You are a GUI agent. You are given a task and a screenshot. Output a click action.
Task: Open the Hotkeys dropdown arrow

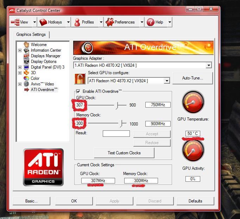pyautogui.click(x=68, y=22)
